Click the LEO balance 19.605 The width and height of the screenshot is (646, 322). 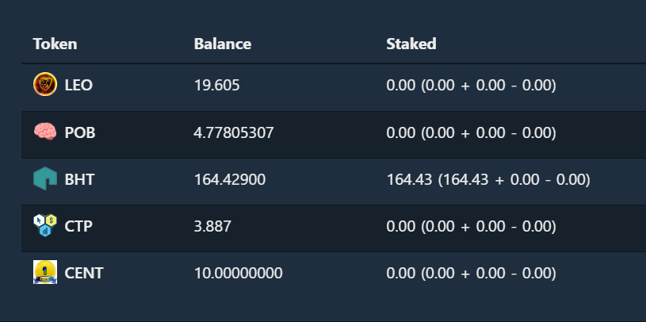click(x=216, y=86)
